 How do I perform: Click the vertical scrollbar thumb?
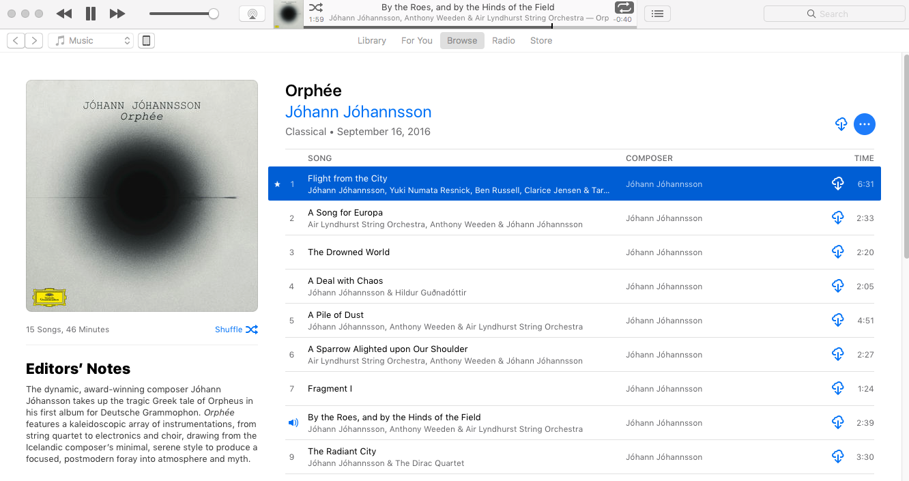click(905, 157)
